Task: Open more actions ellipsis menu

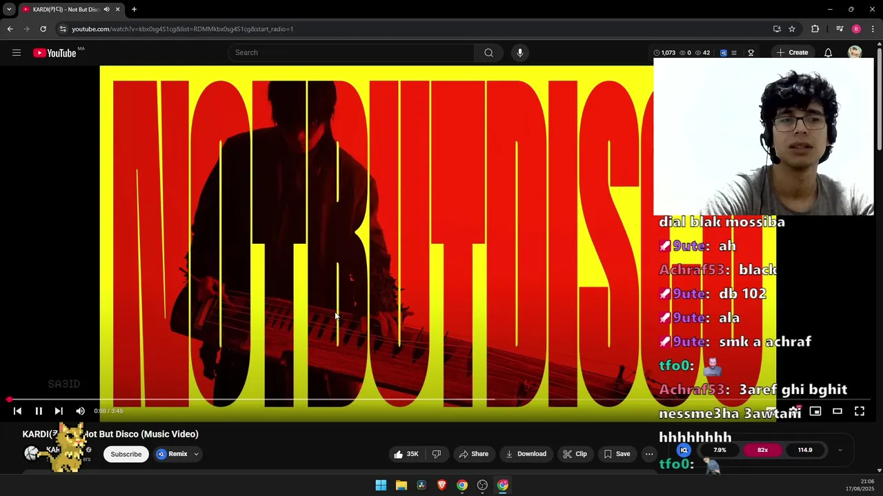Action: tap(649, 454)
